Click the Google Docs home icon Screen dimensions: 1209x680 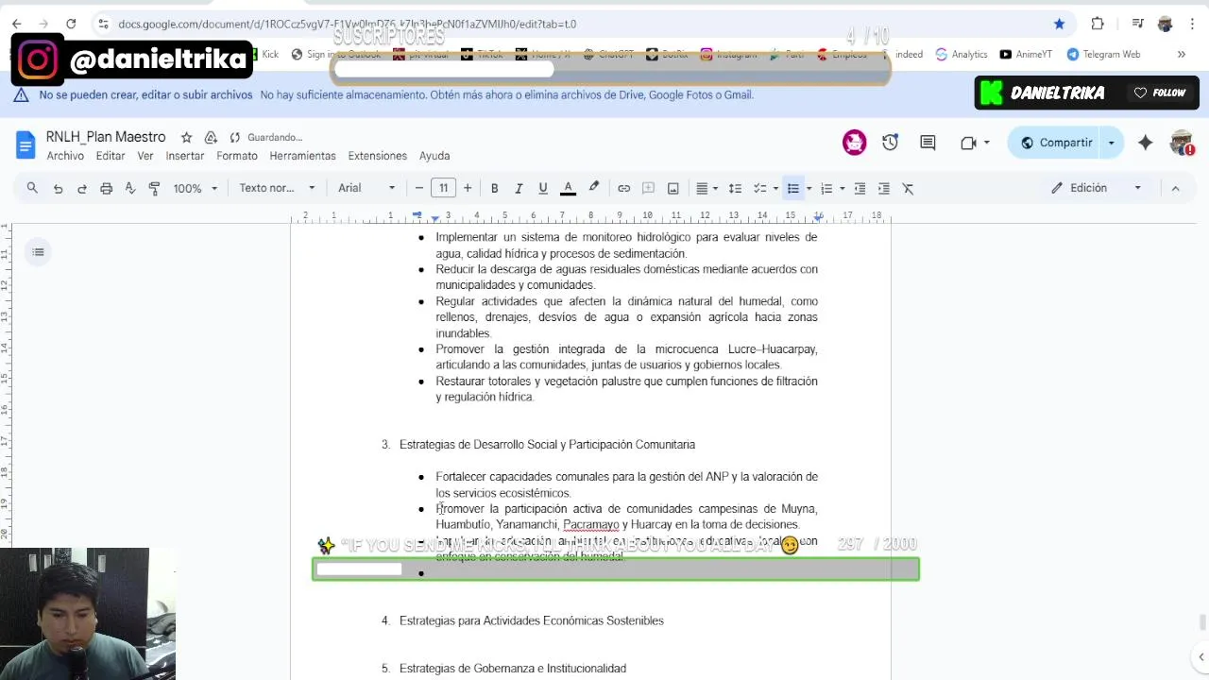pos(26,145)
